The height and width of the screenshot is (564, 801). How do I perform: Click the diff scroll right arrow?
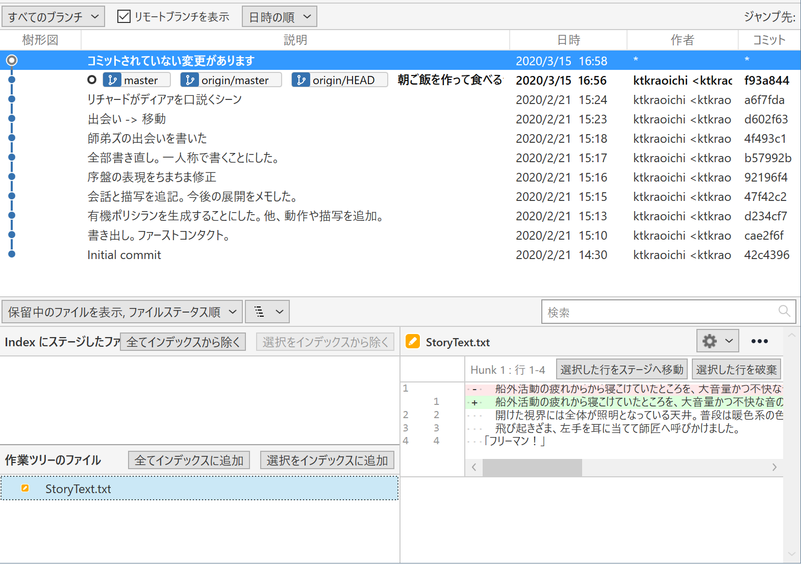click(774, 467)
